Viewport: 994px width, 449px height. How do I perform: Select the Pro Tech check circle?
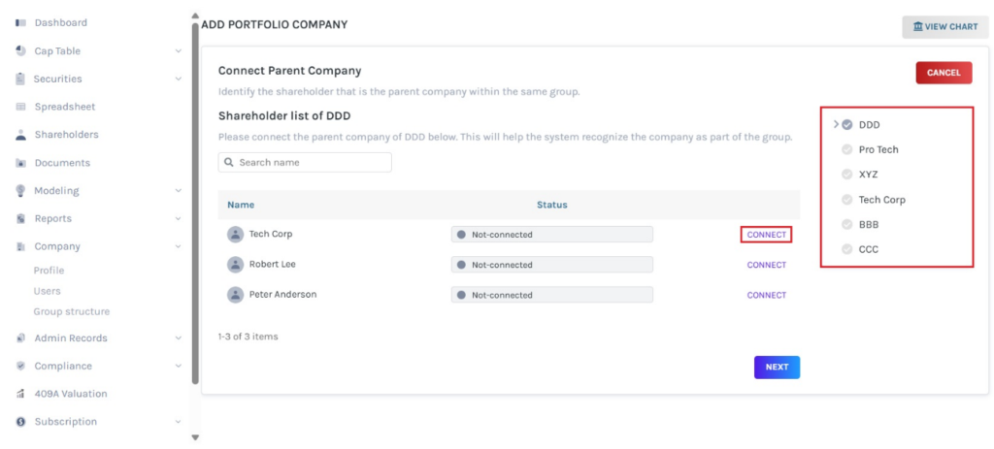847,150
